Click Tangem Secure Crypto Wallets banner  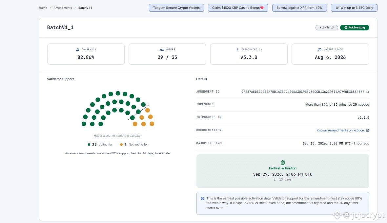coord(176,8)
